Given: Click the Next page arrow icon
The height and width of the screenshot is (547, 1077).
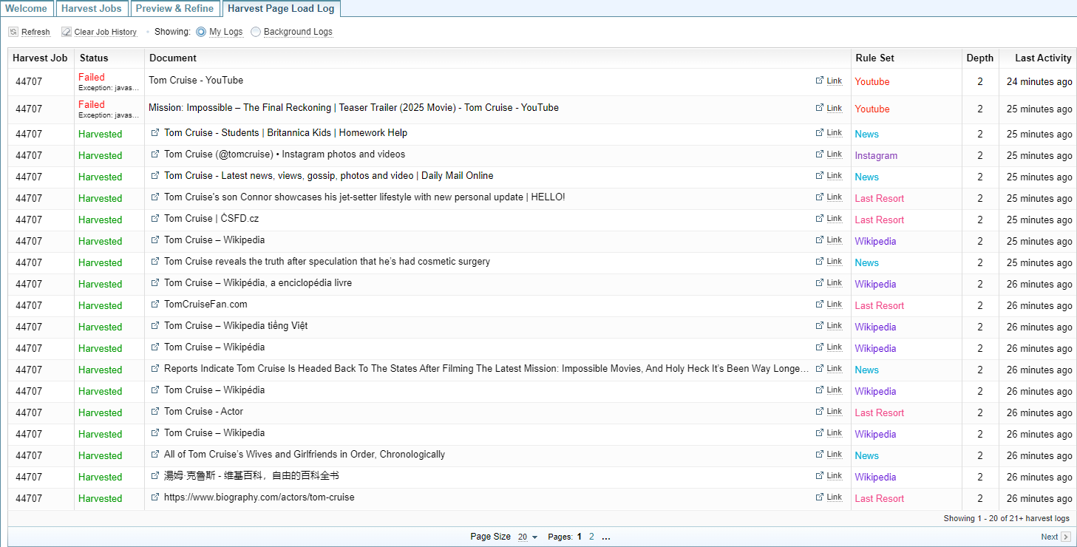Looking at the screenshot, I should (1065, 537).
